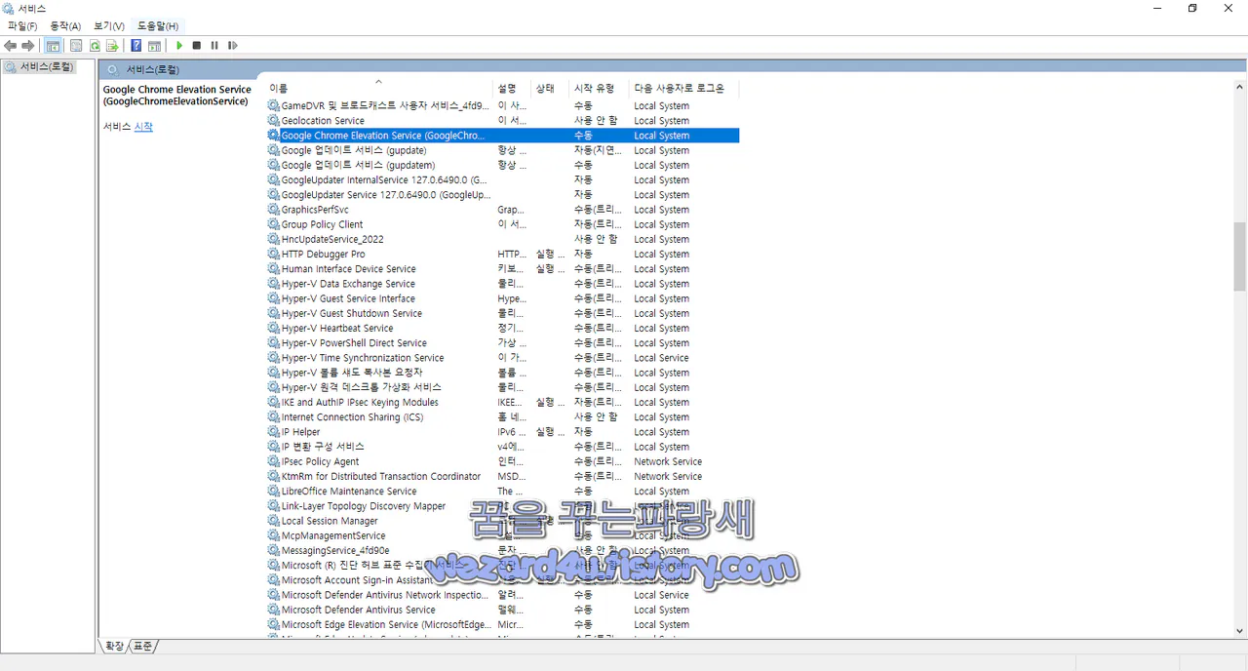Click the scrollbar down arrow of services list
Image resolution: width=1248 pixels, height=671 pixels.
(x=1239, y=630)
